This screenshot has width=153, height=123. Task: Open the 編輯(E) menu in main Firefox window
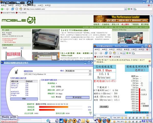(x=11, y=5)
